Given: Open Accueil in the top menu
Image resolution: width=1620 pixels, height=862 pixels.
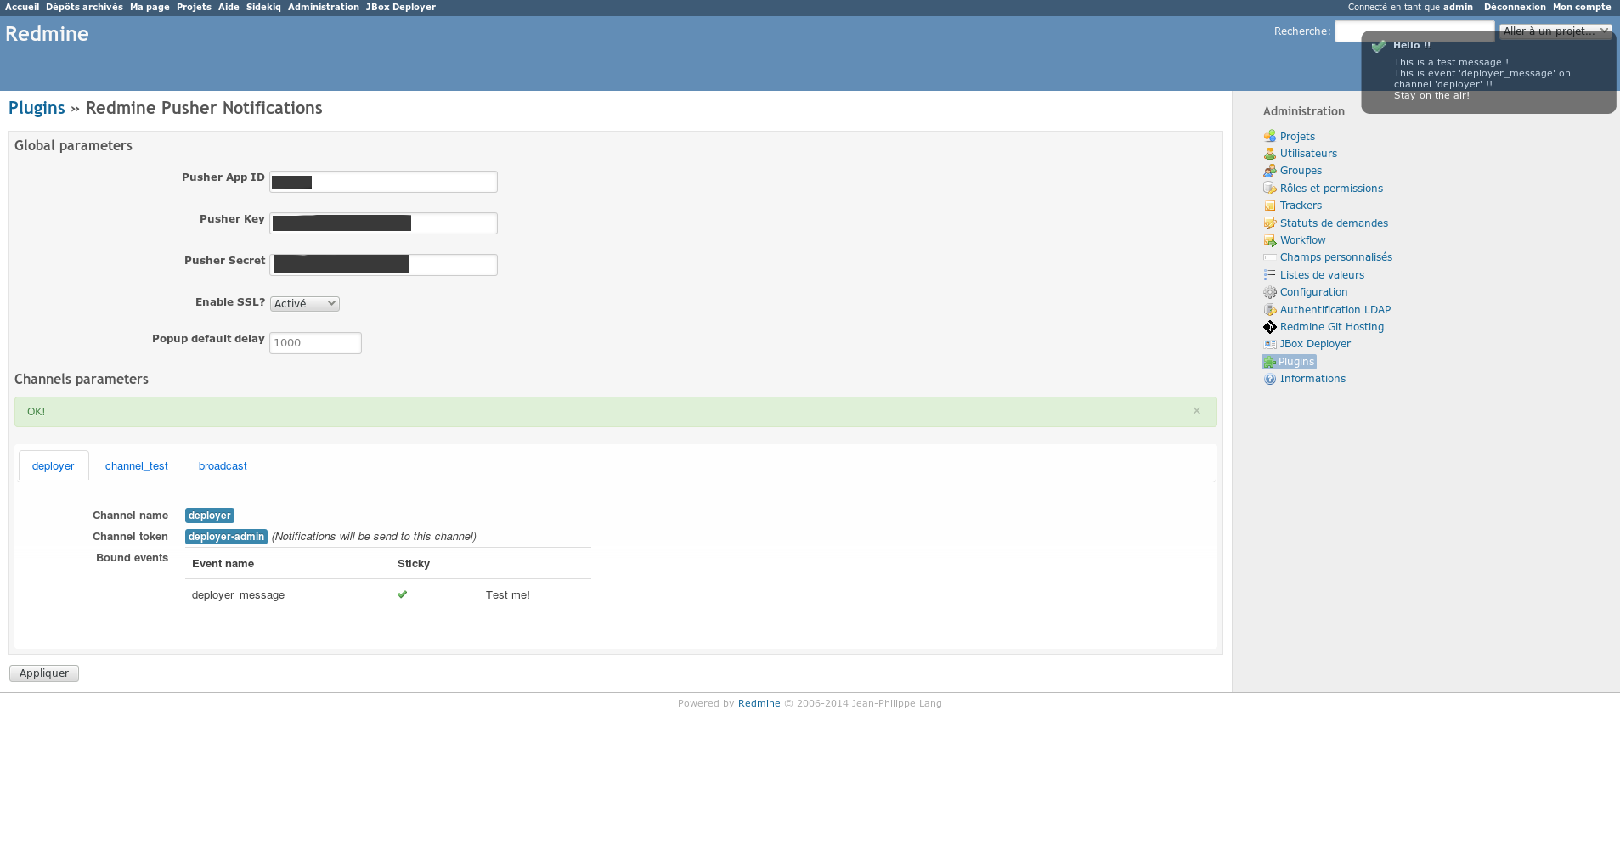Looking at the screenshot, I should 22,7.
